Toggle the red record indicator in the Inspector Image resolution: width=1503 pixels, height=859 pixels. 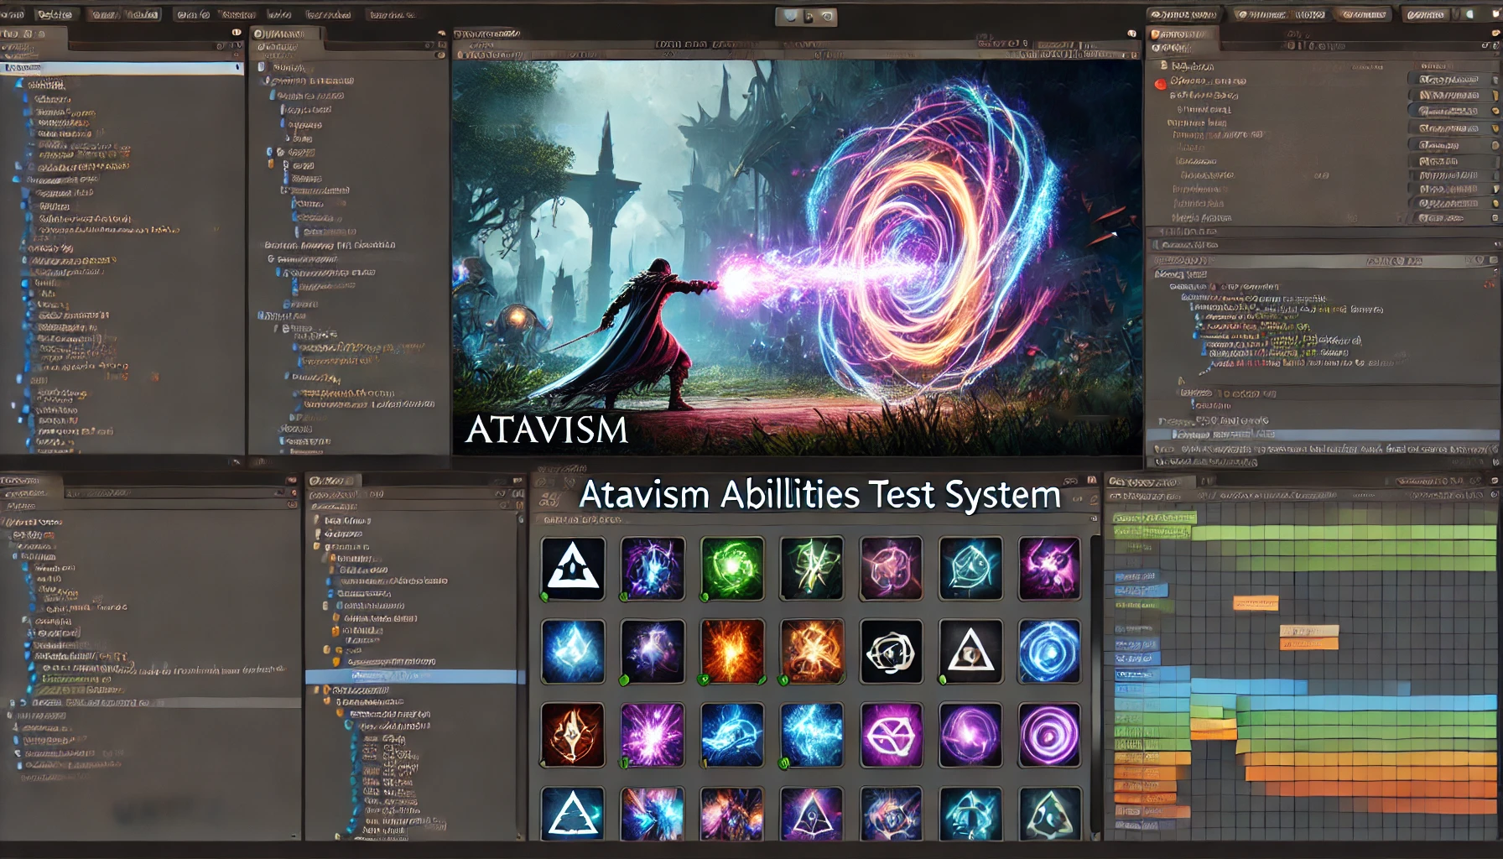point(1160,82)
